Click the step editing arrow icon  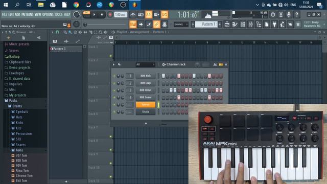(141, 25)
